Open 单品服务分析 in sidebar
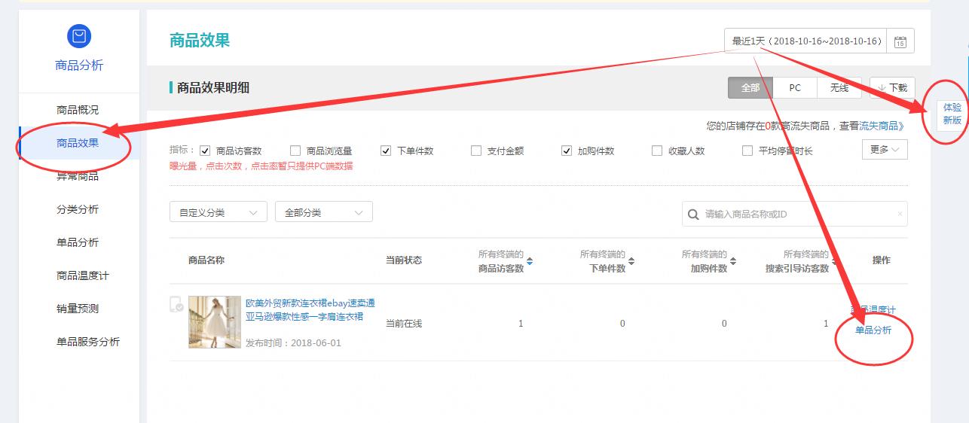 pos(88,342)
